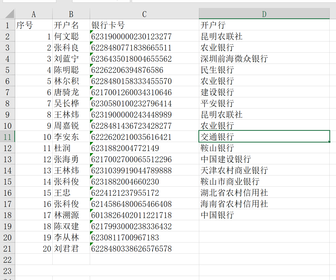Click the 民生银行 cell
The height and width of the screenshot is (280, 336).
click(x=264, y=70)
